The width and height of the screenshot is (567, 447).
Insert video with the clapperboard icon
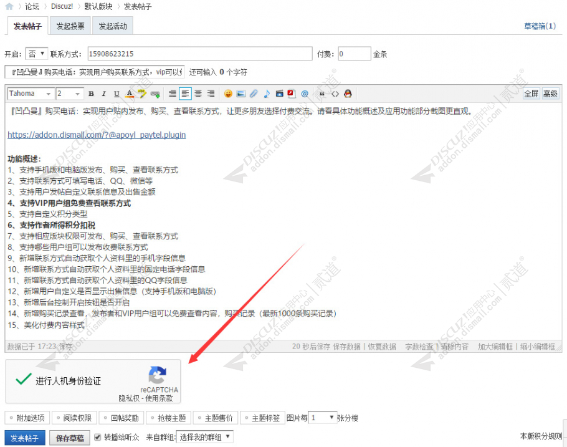click(x=279, y=94)
